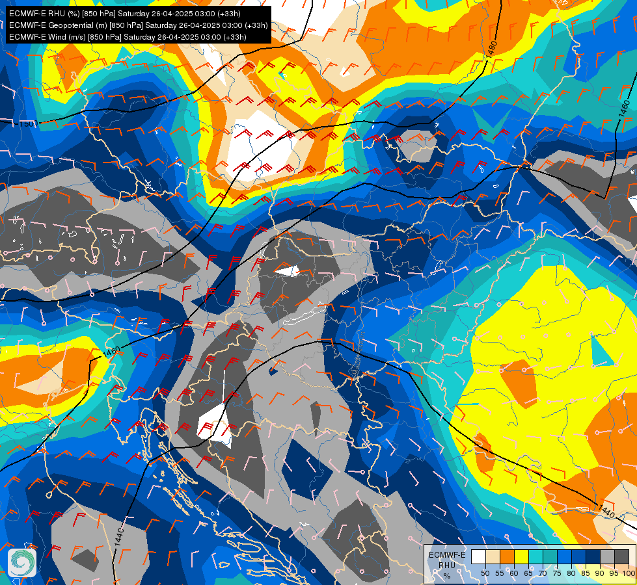Select the dark grey 95-100% legend swatch
Screen dimensions: 637x585
(622, 556)
